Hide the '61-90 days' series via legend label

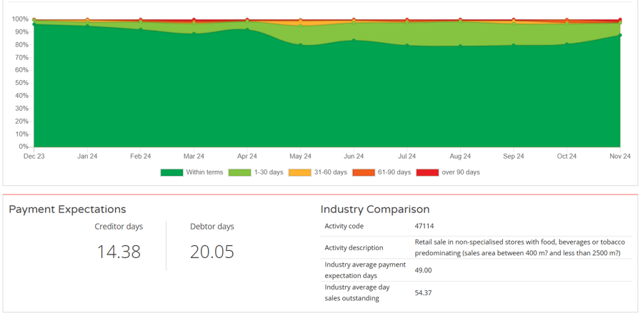click(x=395, y=172)
